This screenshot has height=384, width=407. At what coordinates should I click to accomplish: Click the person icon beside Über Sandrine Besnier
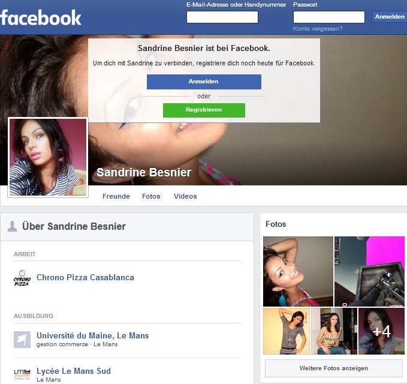(12, 226)
